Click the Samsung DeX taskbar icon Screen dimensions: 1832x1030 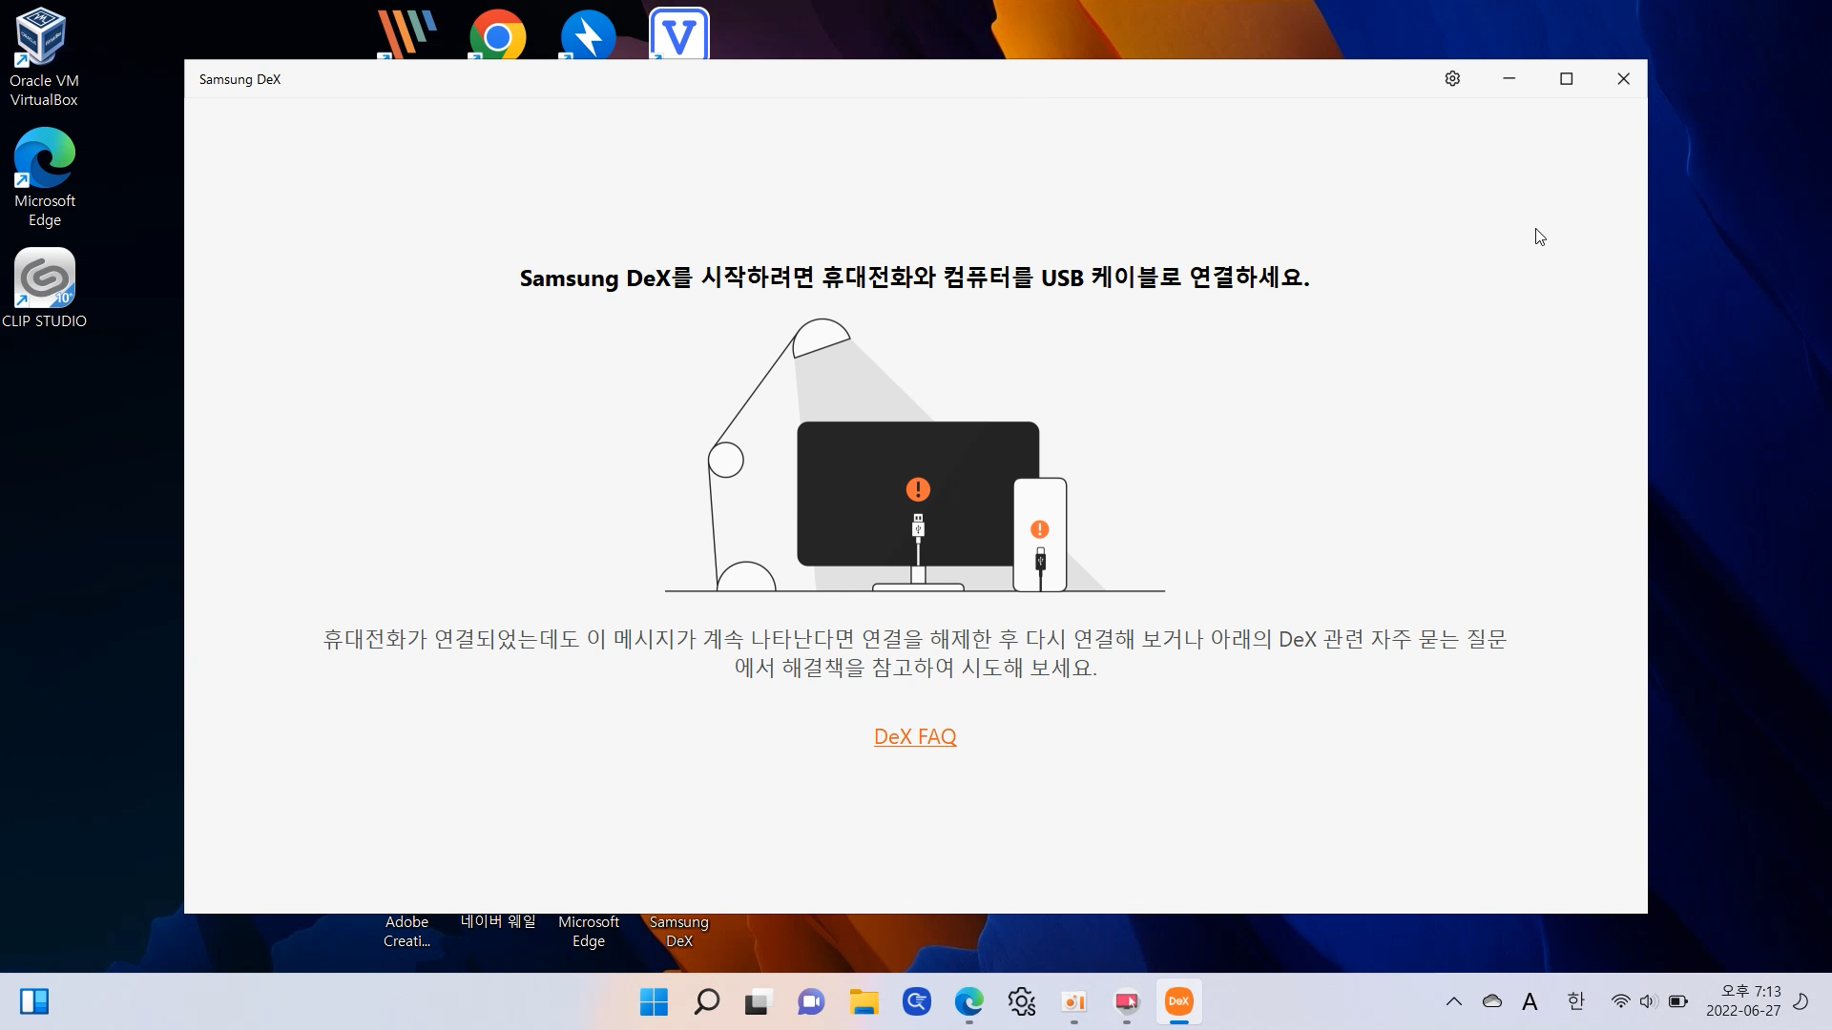click(1178, 1001)
